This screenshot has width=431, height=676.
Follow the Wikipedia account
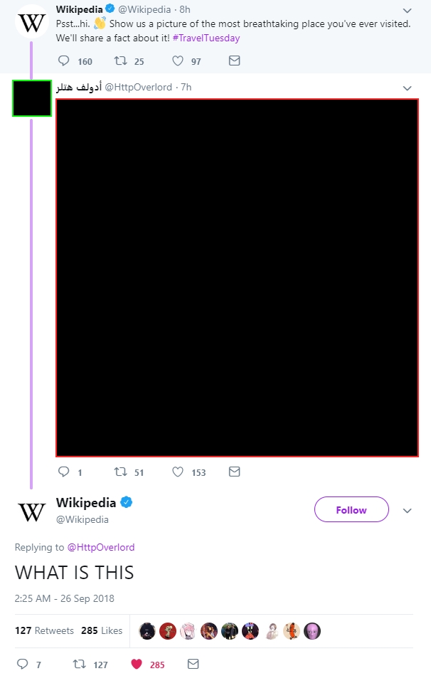click(x=351, y=509)
